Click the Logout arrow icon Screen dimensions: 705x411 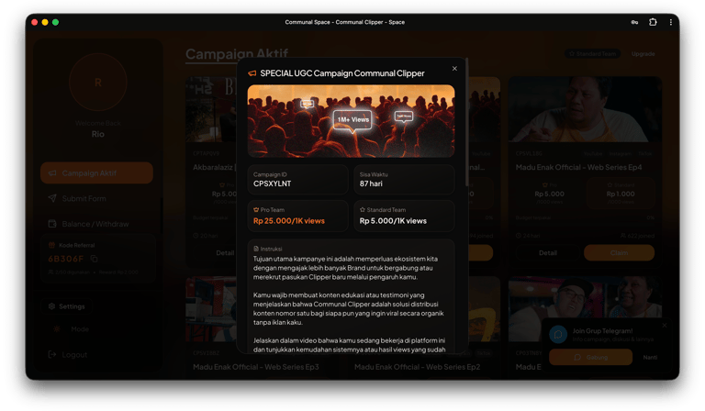pyautogui.click(x=52, y=354)
